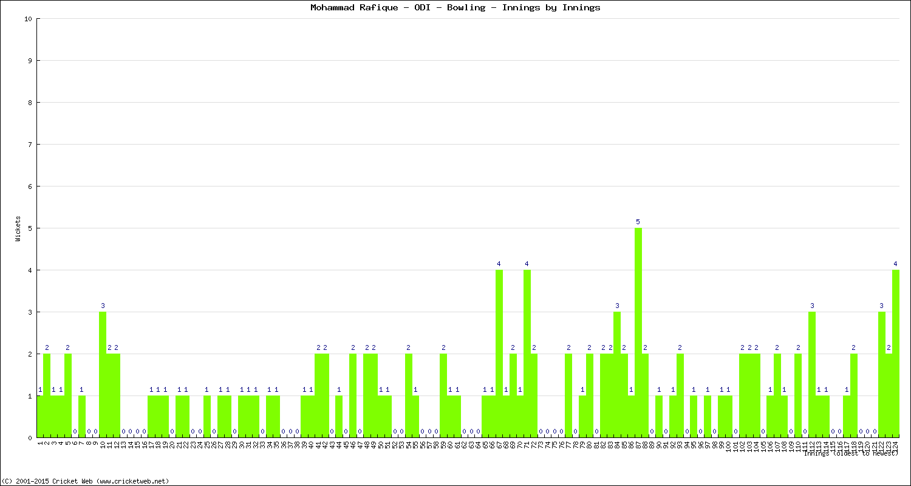The image size is (911, 486).
Task: Select the y-axis tick label 4
Action: 30,270
